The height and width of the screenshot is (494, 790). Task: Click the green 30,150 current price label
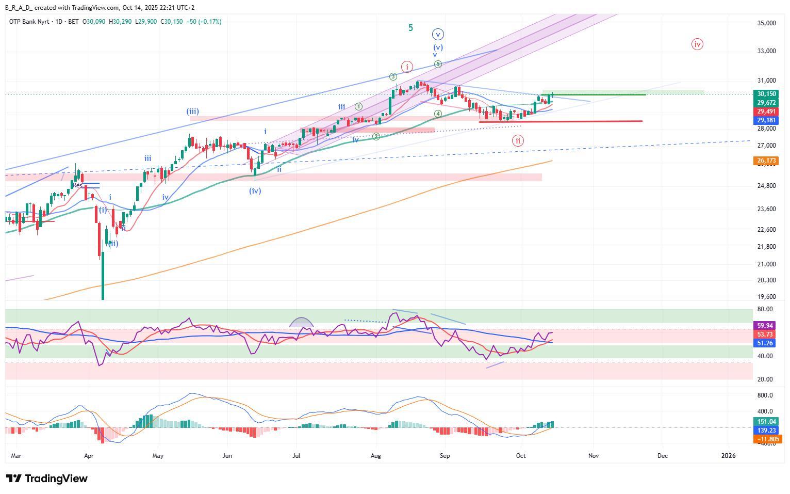coord(766,94)
